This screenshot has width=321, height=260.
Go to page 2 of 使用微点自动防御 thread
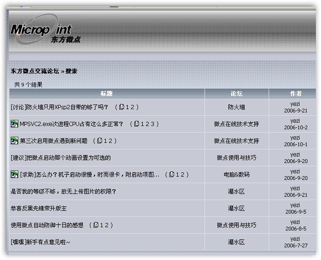[107, 225]
